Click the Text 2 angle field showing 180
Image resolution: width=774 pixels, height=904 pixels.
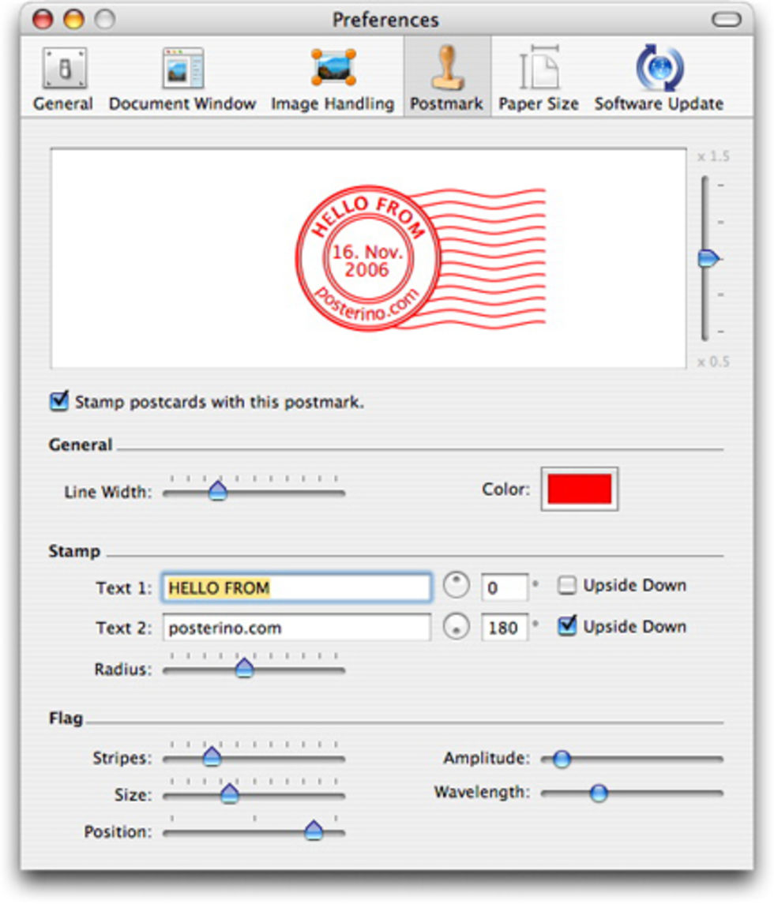(504, 628)
